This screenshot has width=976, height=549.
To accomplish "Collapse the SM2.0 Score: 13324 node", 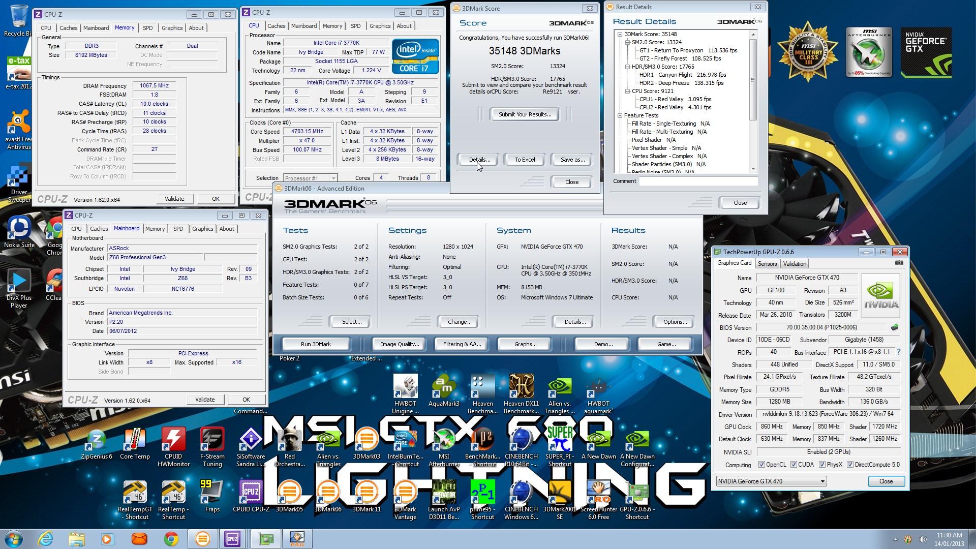I will 627,42.
